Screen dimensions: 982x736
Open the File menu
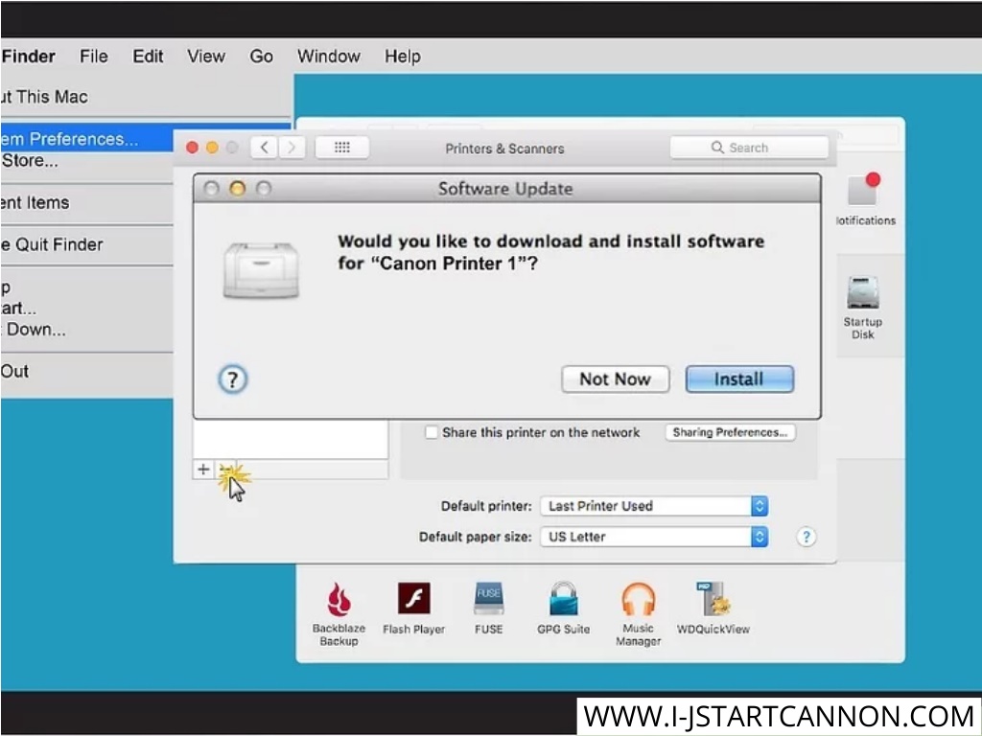94,57
